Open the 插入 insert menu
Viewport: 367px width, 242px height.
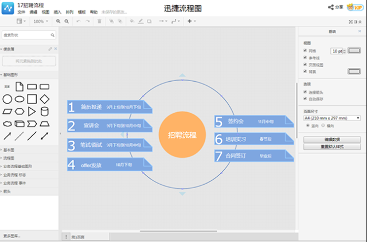(x=57, y=12)
